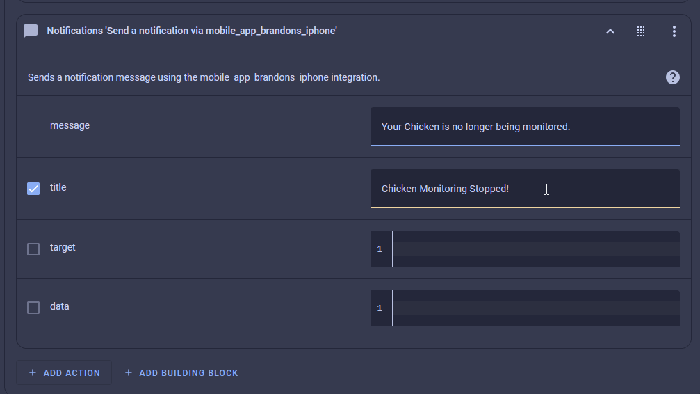The width and height of the screenshot is (700, 394).
Task: Click the notification chat bubble icon
Action: pos(31,31)
